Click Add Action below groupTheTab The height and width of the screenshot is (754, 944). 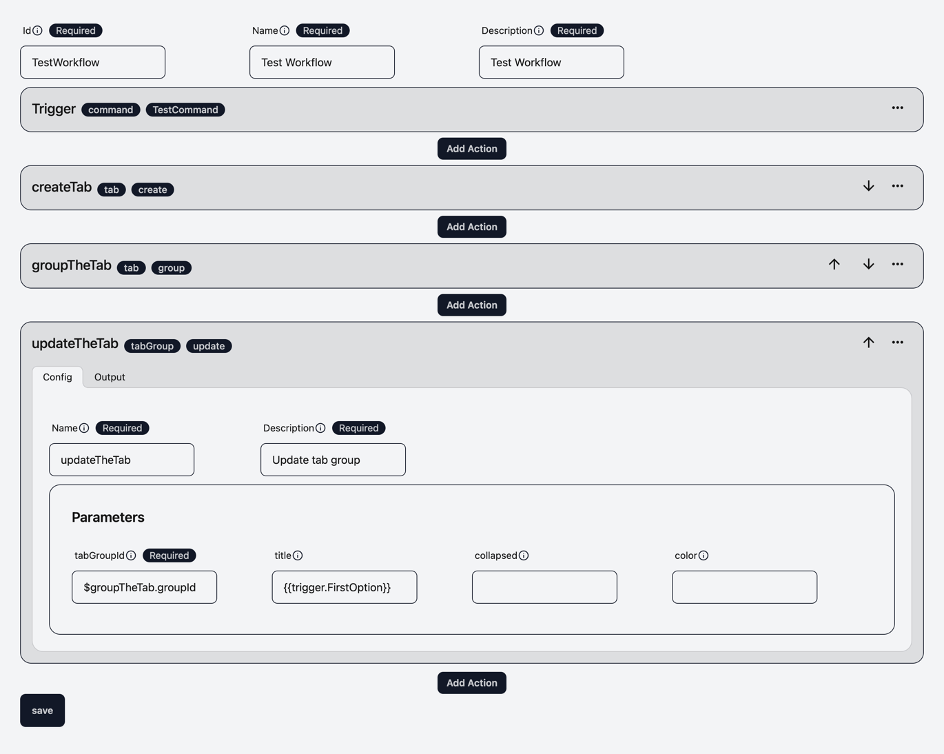471,305
